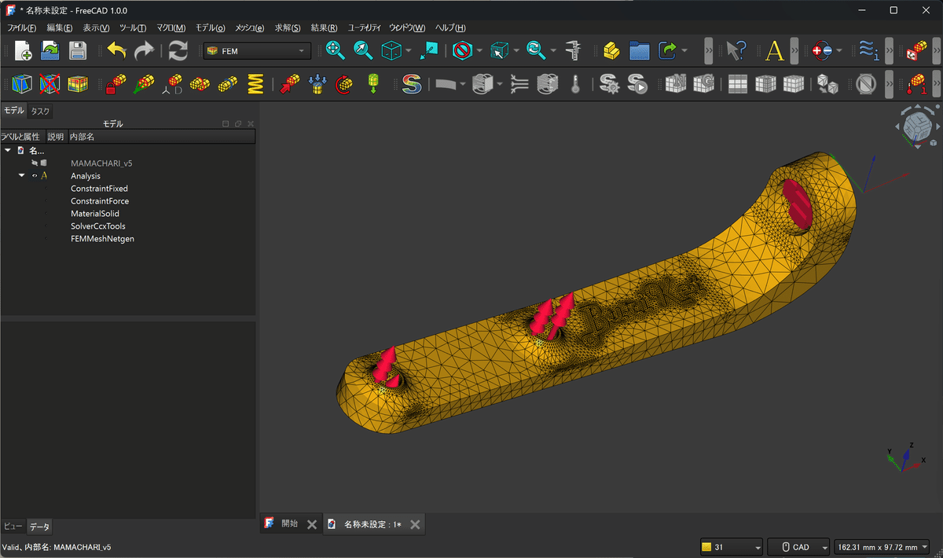Open the 編集(E) menu
Screen dimensions: 943x558
(60, 28)
